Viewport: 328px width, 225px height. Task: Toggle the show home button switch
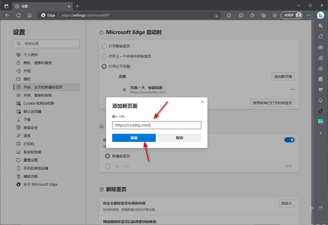coord(290,140)
